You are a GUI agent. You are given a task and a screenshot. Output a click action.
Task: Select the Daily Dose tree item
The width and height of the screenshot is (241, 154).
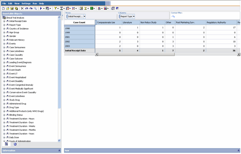(x=14, y=137)
